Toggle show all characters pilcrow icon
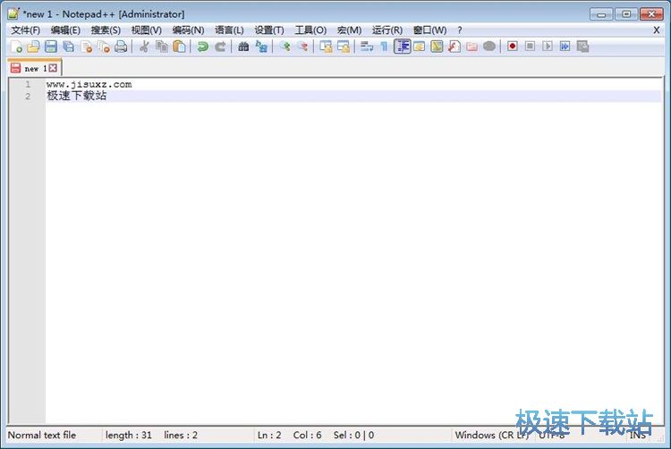The image size is (671, 449). click(x=384, y=47)
